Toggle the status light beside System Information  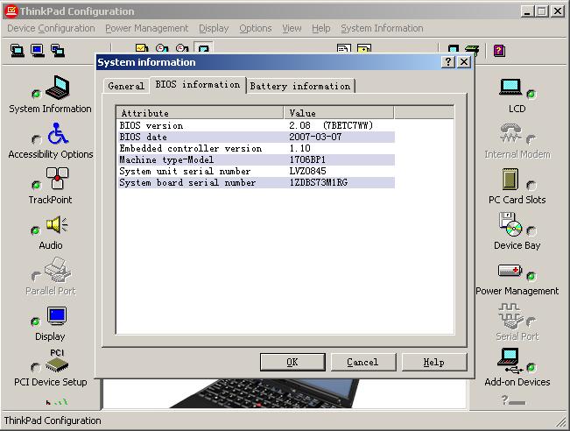36,94
